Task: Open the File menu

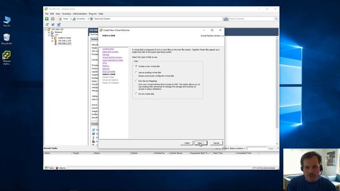Action: click(x=47, y=14)
